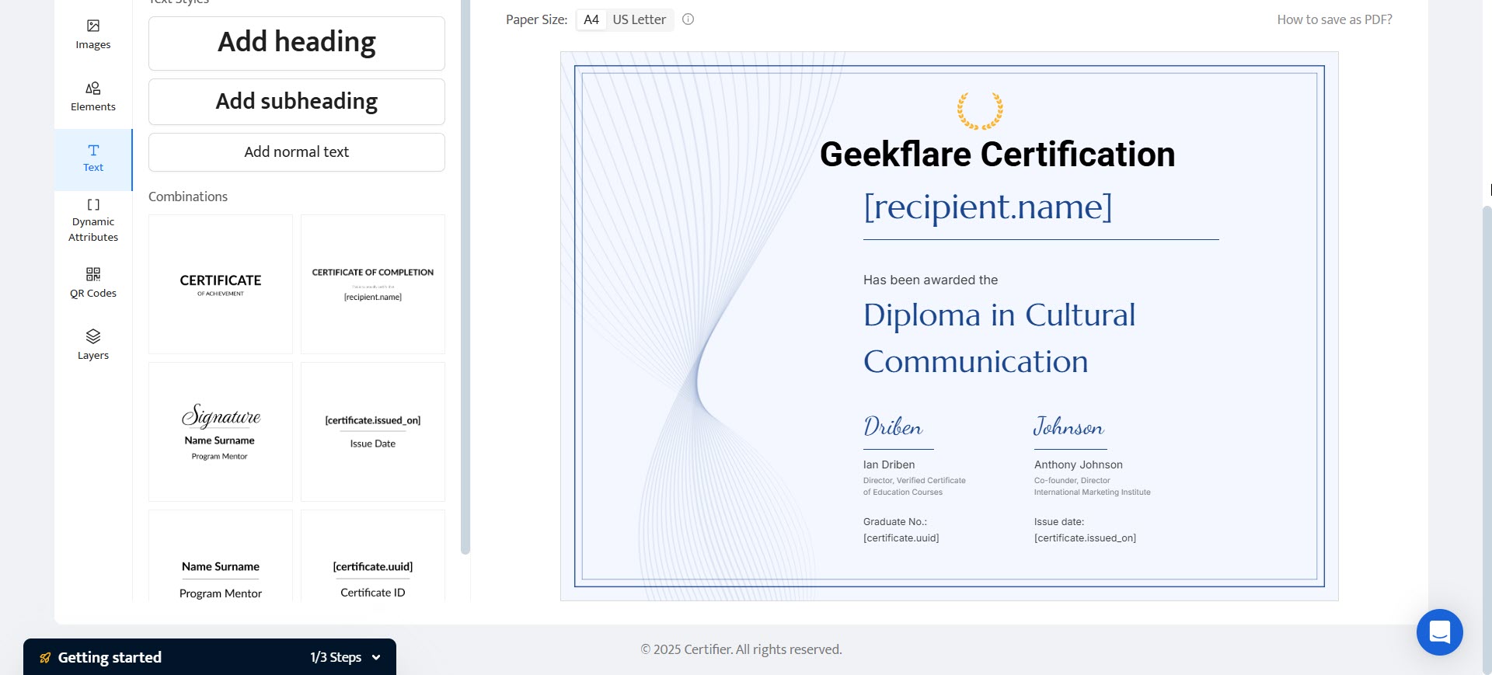Select Director, Verified Certificate text
1492x675 pixels.
click(x=914, y=486)
